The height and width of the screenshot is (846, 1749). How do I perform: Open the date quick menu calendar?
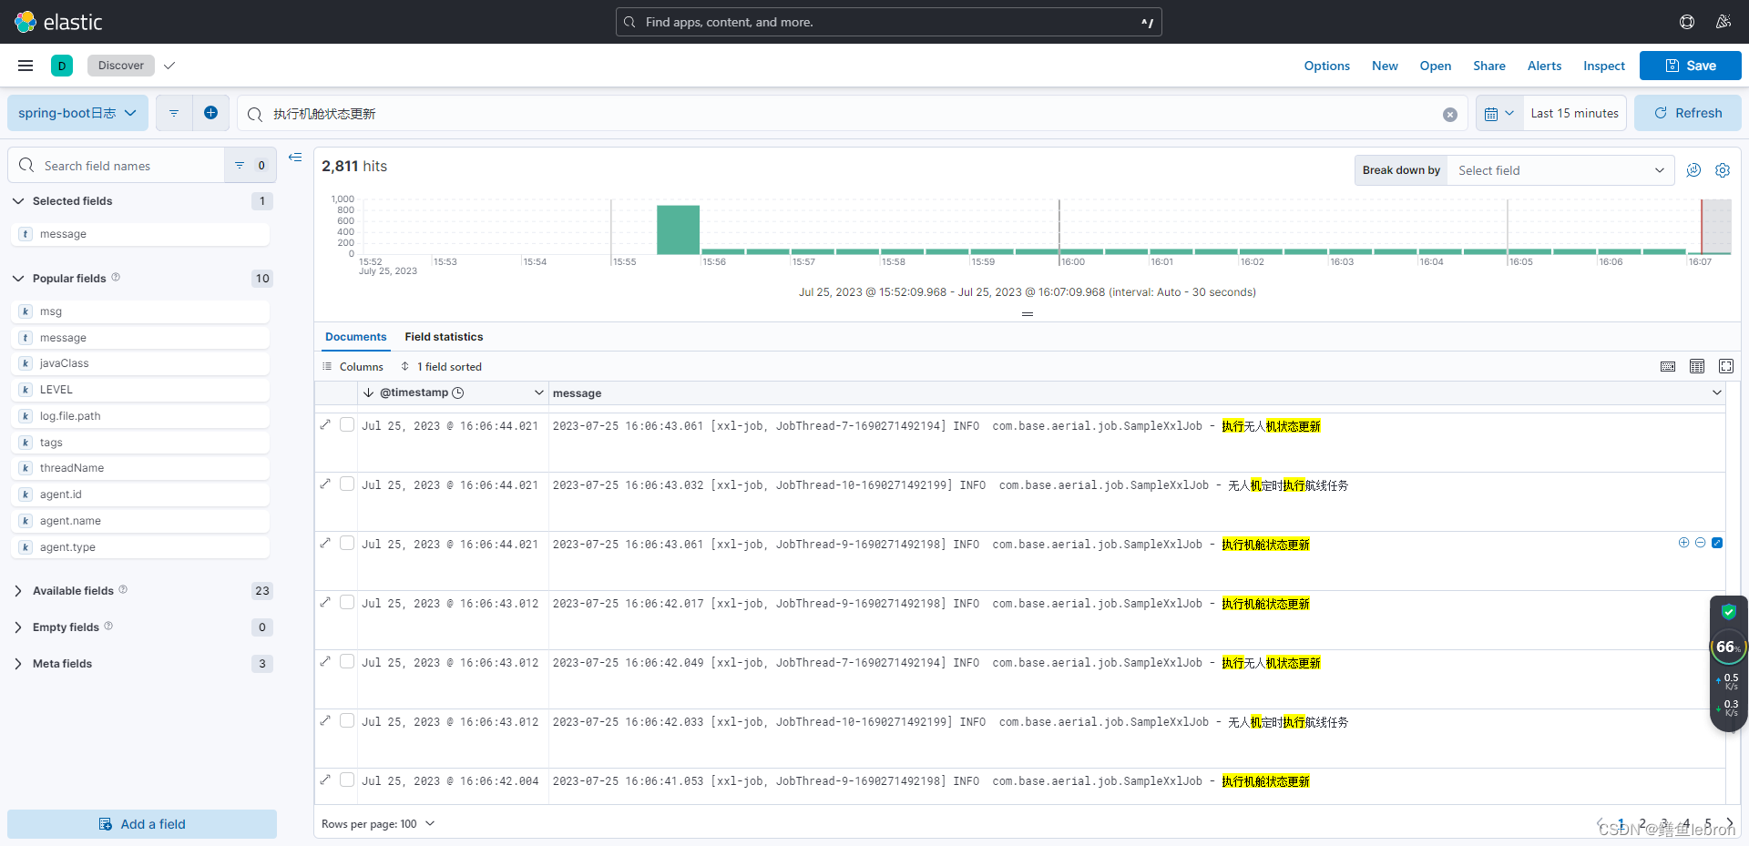(x=1498, y=113)
